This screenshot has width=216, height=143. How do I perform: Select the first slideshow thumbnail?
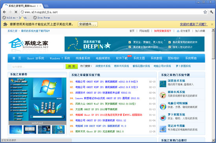tap(16, 130)
